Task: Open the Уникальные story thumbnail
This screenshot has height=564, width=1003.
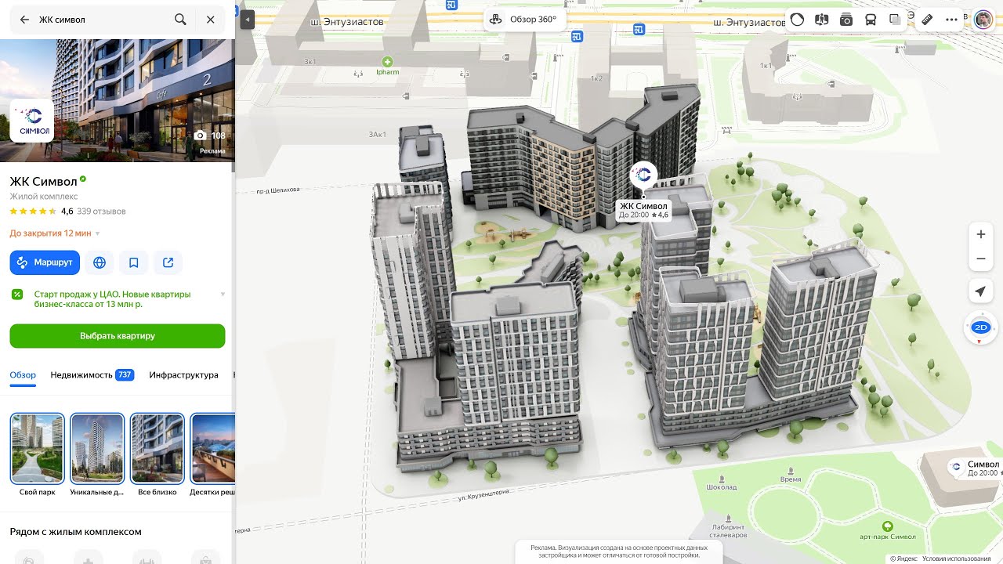Action: (x=97, y=448)
